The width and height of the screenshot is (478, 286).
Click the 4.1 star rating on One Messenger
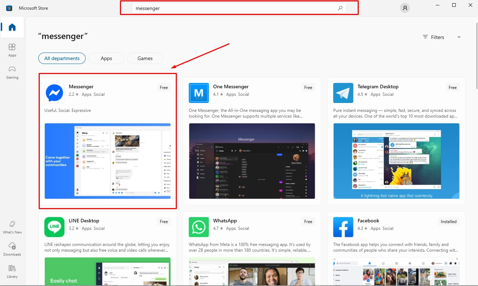218,94
